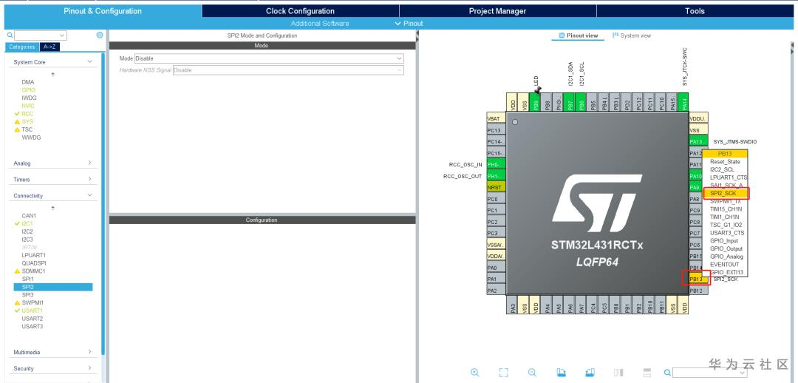The height and width of the screenshot is (383, 798).
Task: Open RCC under System Core
Action: pos(27,114)
